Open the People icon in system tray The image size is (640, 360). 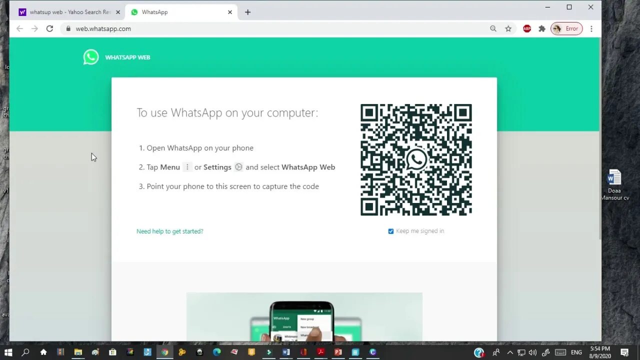point(496,352)
